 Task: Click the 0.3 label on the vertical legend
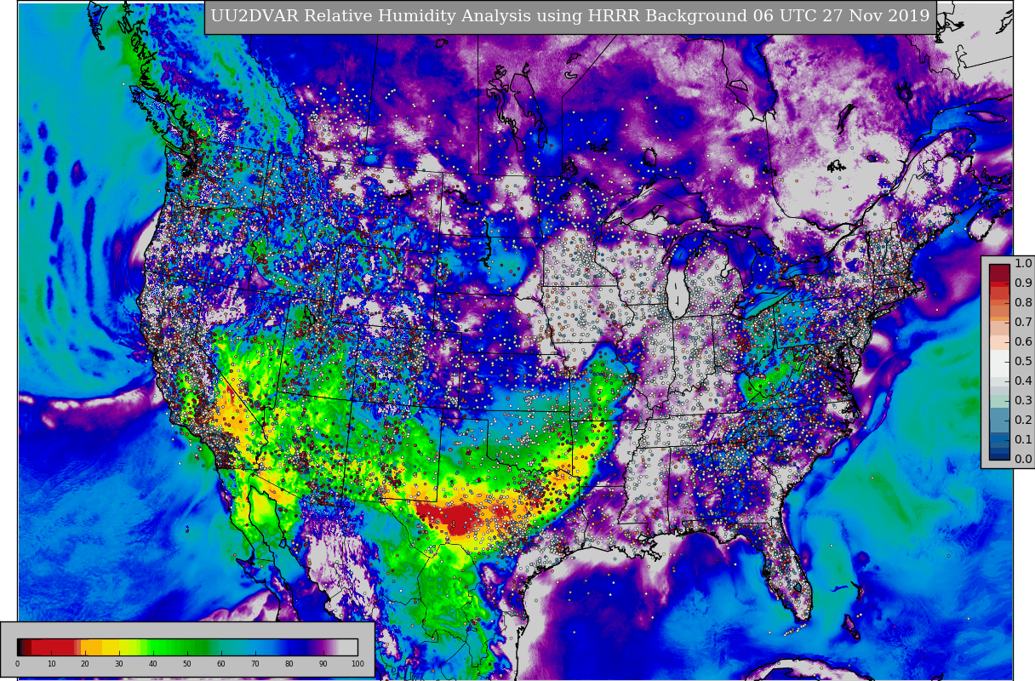click(x=1023, y=401)
